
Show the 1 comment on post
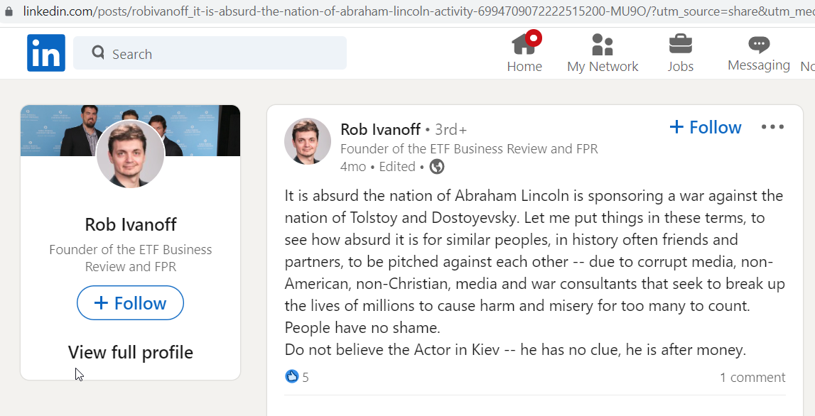pos(752,378)
